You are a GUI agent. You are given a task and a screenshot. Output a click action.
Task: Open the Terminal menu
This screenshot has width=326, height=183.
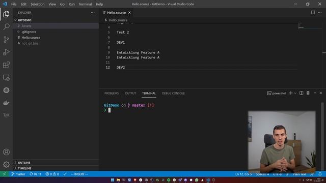(x=85, y=4)
